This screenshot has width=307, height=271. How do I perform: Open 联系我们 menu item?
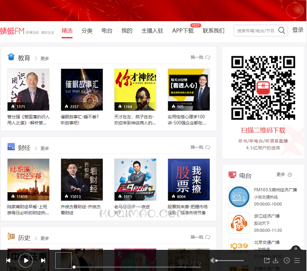coord(213,31)
